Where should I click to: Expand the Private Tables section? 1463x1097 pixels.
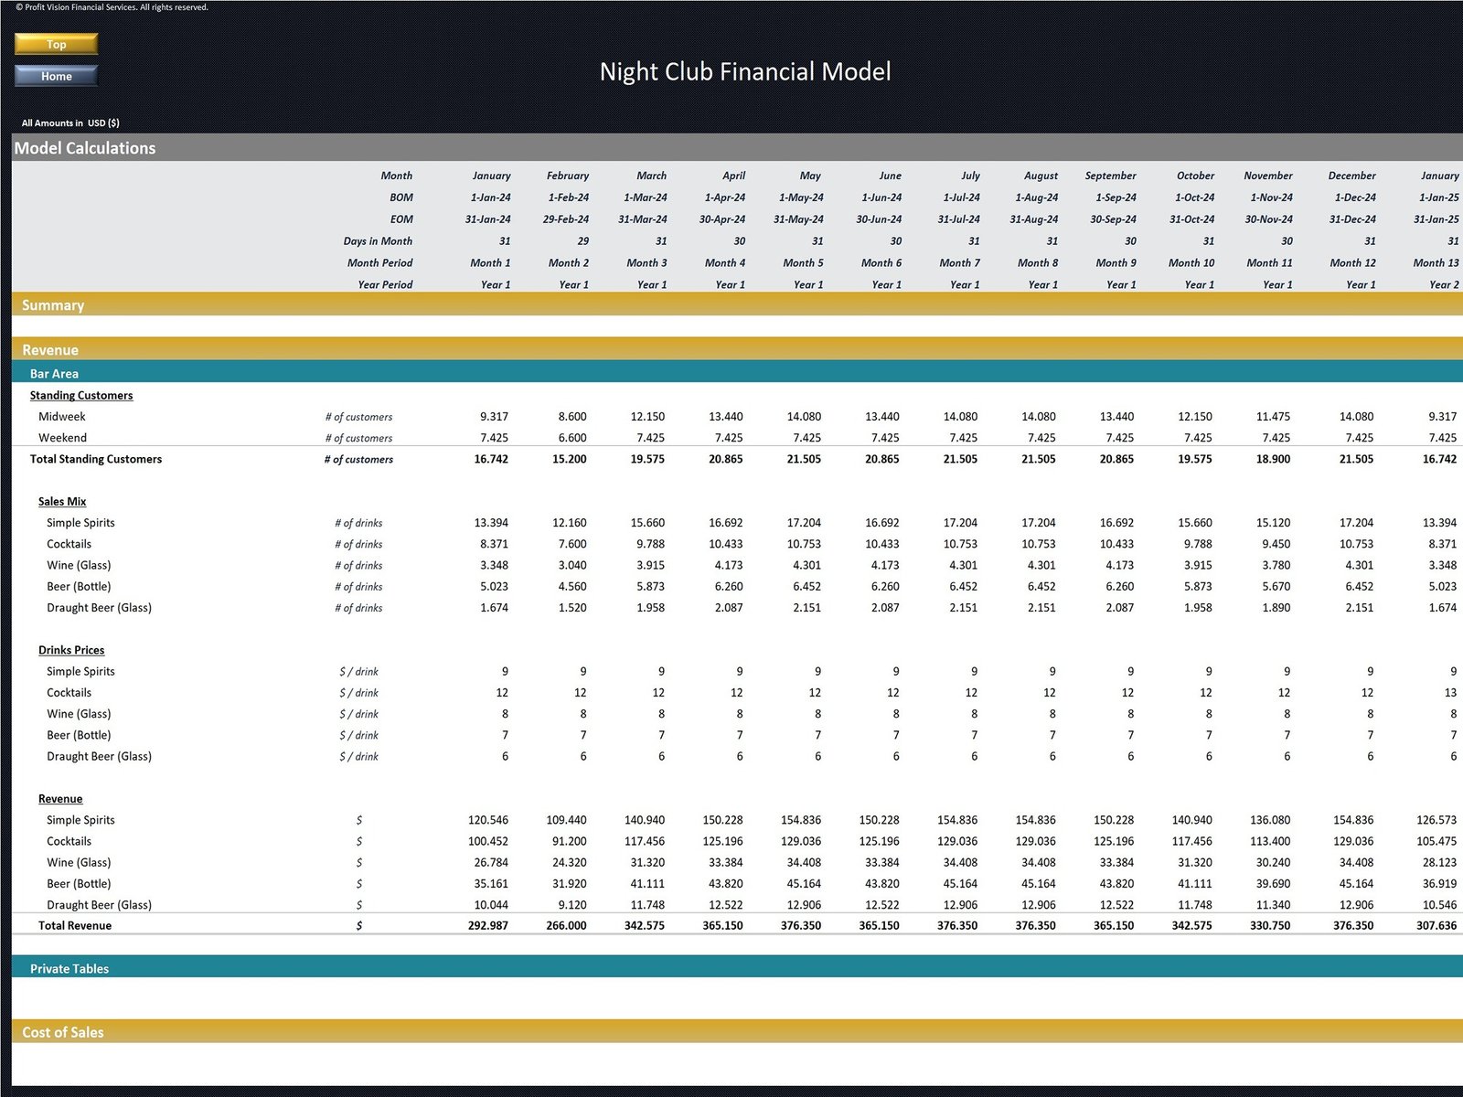[69, 968]
